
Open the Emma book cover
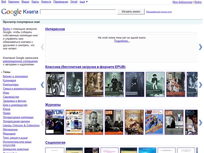coord(75,84)
